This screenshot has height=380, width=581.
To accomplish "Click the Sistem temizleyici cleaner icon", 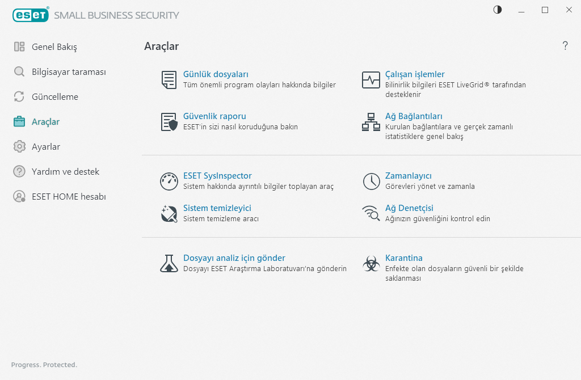I will click(x=169, y=213).
